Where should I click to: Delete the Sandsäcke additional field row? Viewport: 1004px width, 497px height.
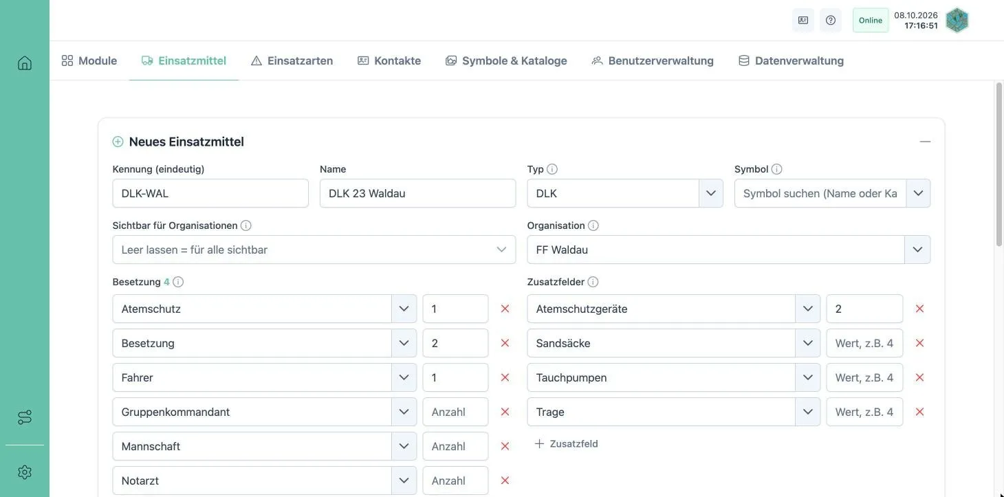pos(919,343)
